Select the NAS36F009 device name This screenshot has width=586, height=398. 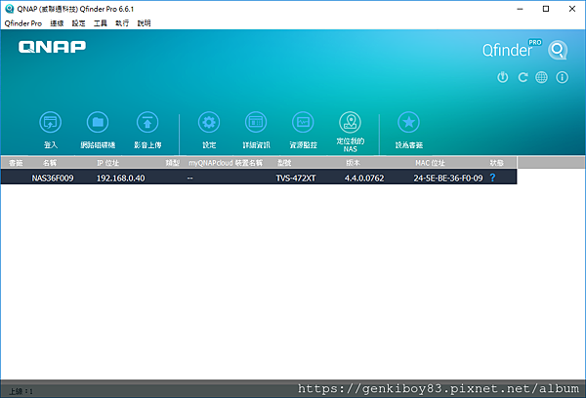(53, 179)
